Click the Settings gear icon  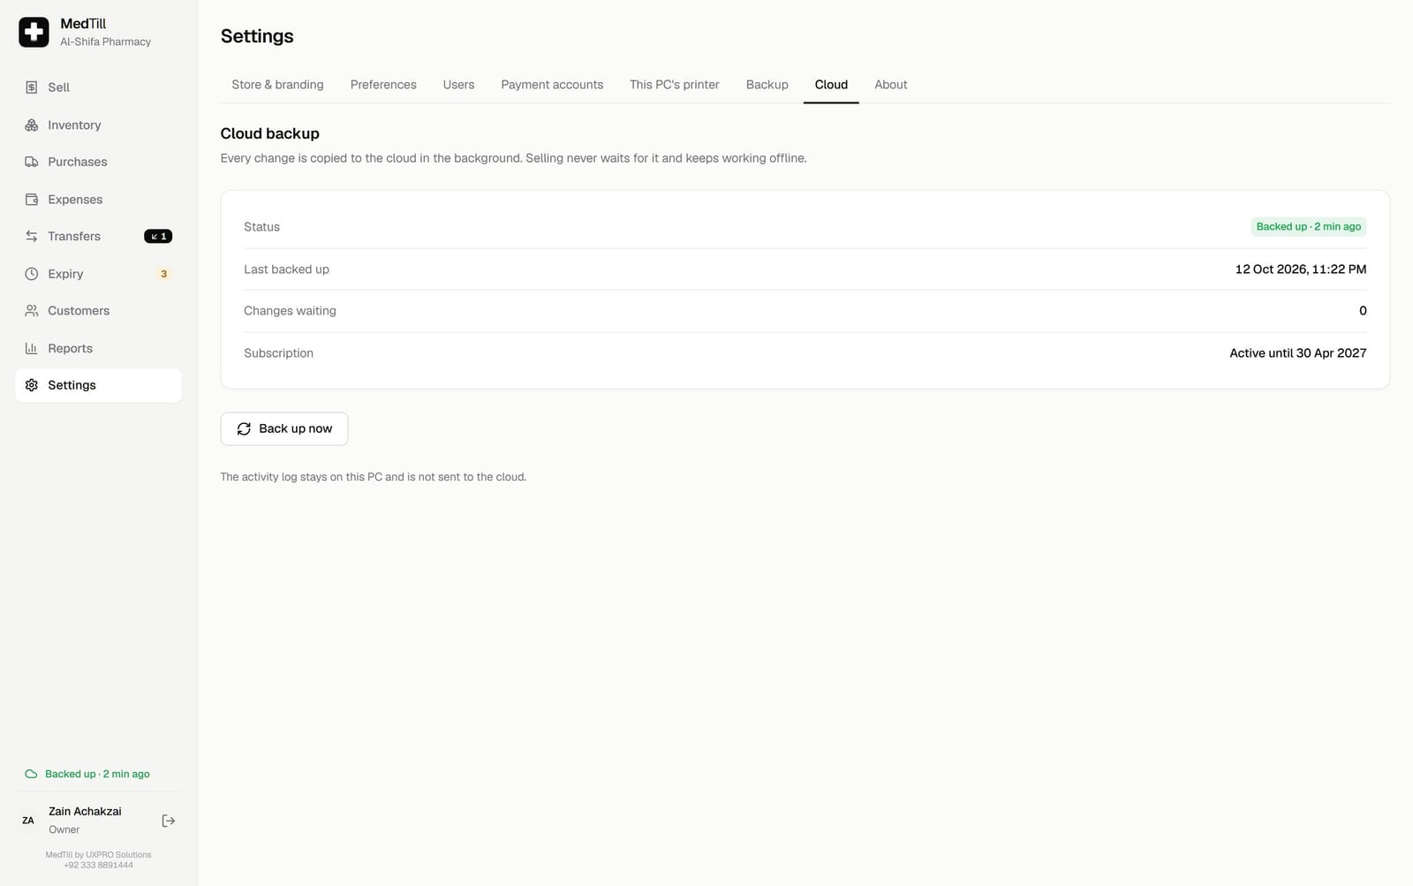click(x=32, y=385)
